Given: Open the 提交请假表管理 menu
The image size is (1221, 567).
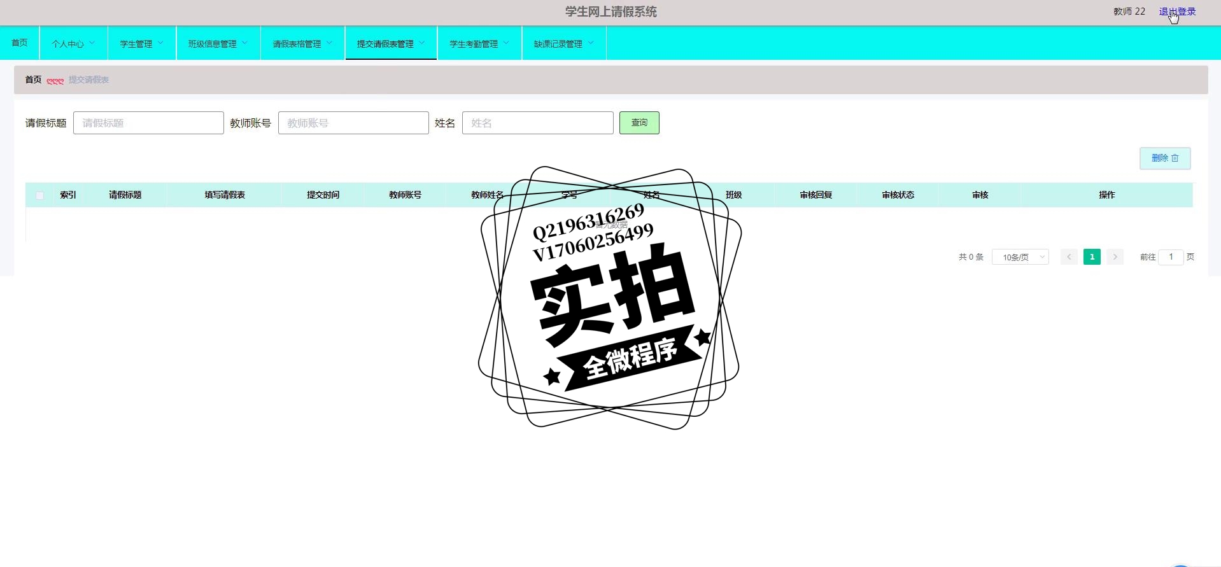Looking at the screenshot, I should tap(391, 43).
